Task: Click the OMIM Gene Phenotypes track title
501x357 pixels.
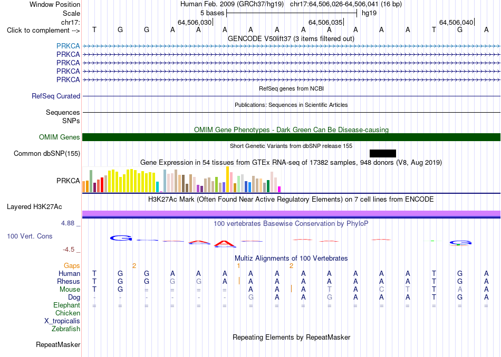Action: (x=291, y=130)
